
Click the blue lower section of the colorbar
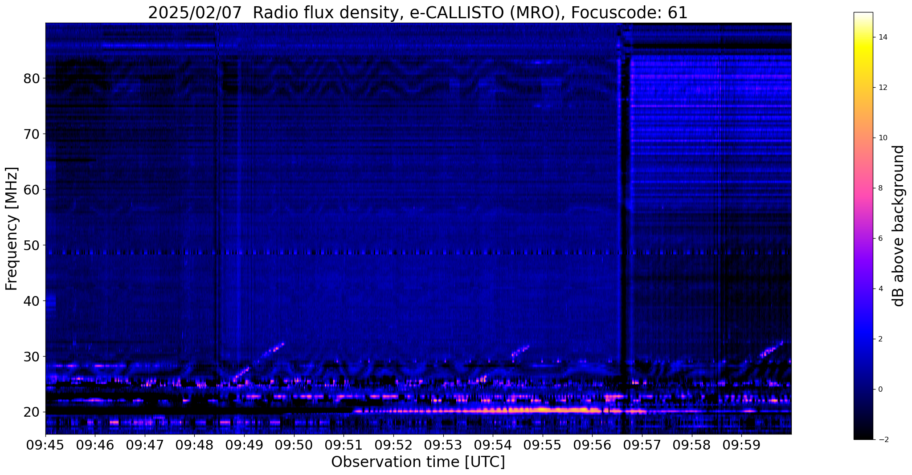pos(863,338)
